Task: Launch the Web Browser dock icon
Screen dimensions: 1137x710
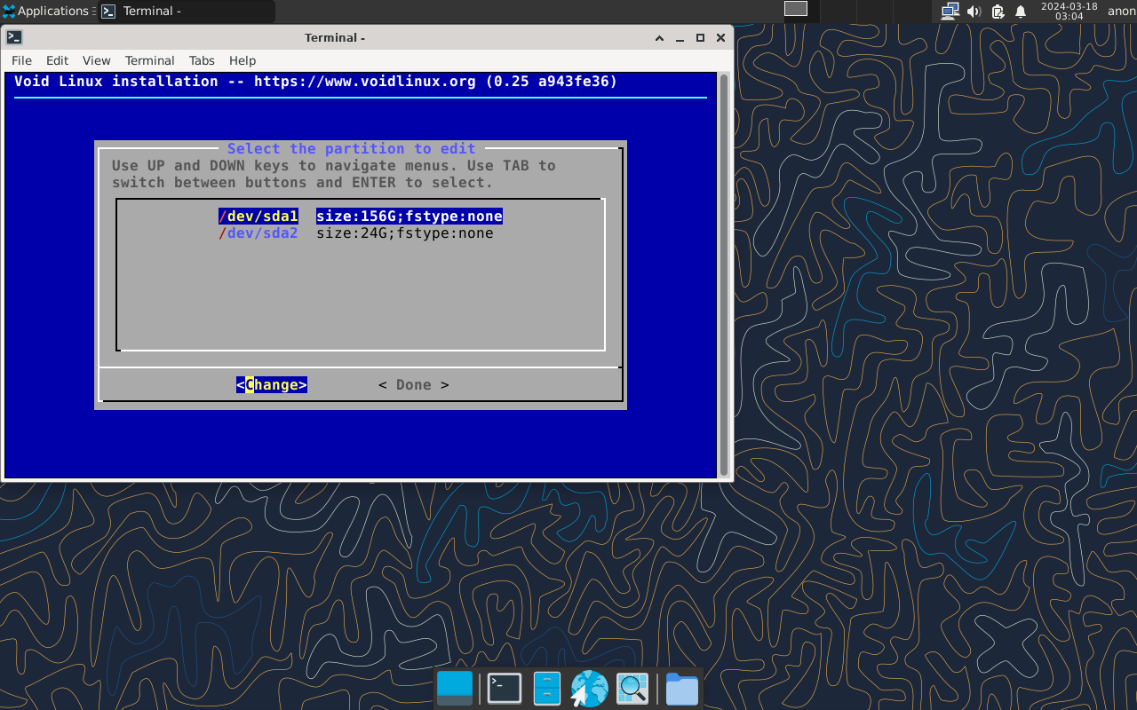Action: pyautogui.click(x=589, y=689)
